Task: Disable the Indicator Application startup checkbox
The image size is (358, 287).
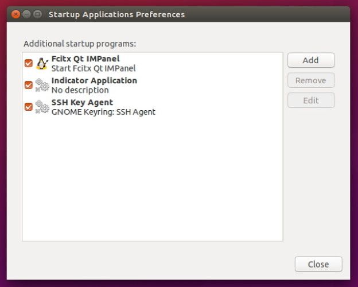Action: (x=29, y=85)
